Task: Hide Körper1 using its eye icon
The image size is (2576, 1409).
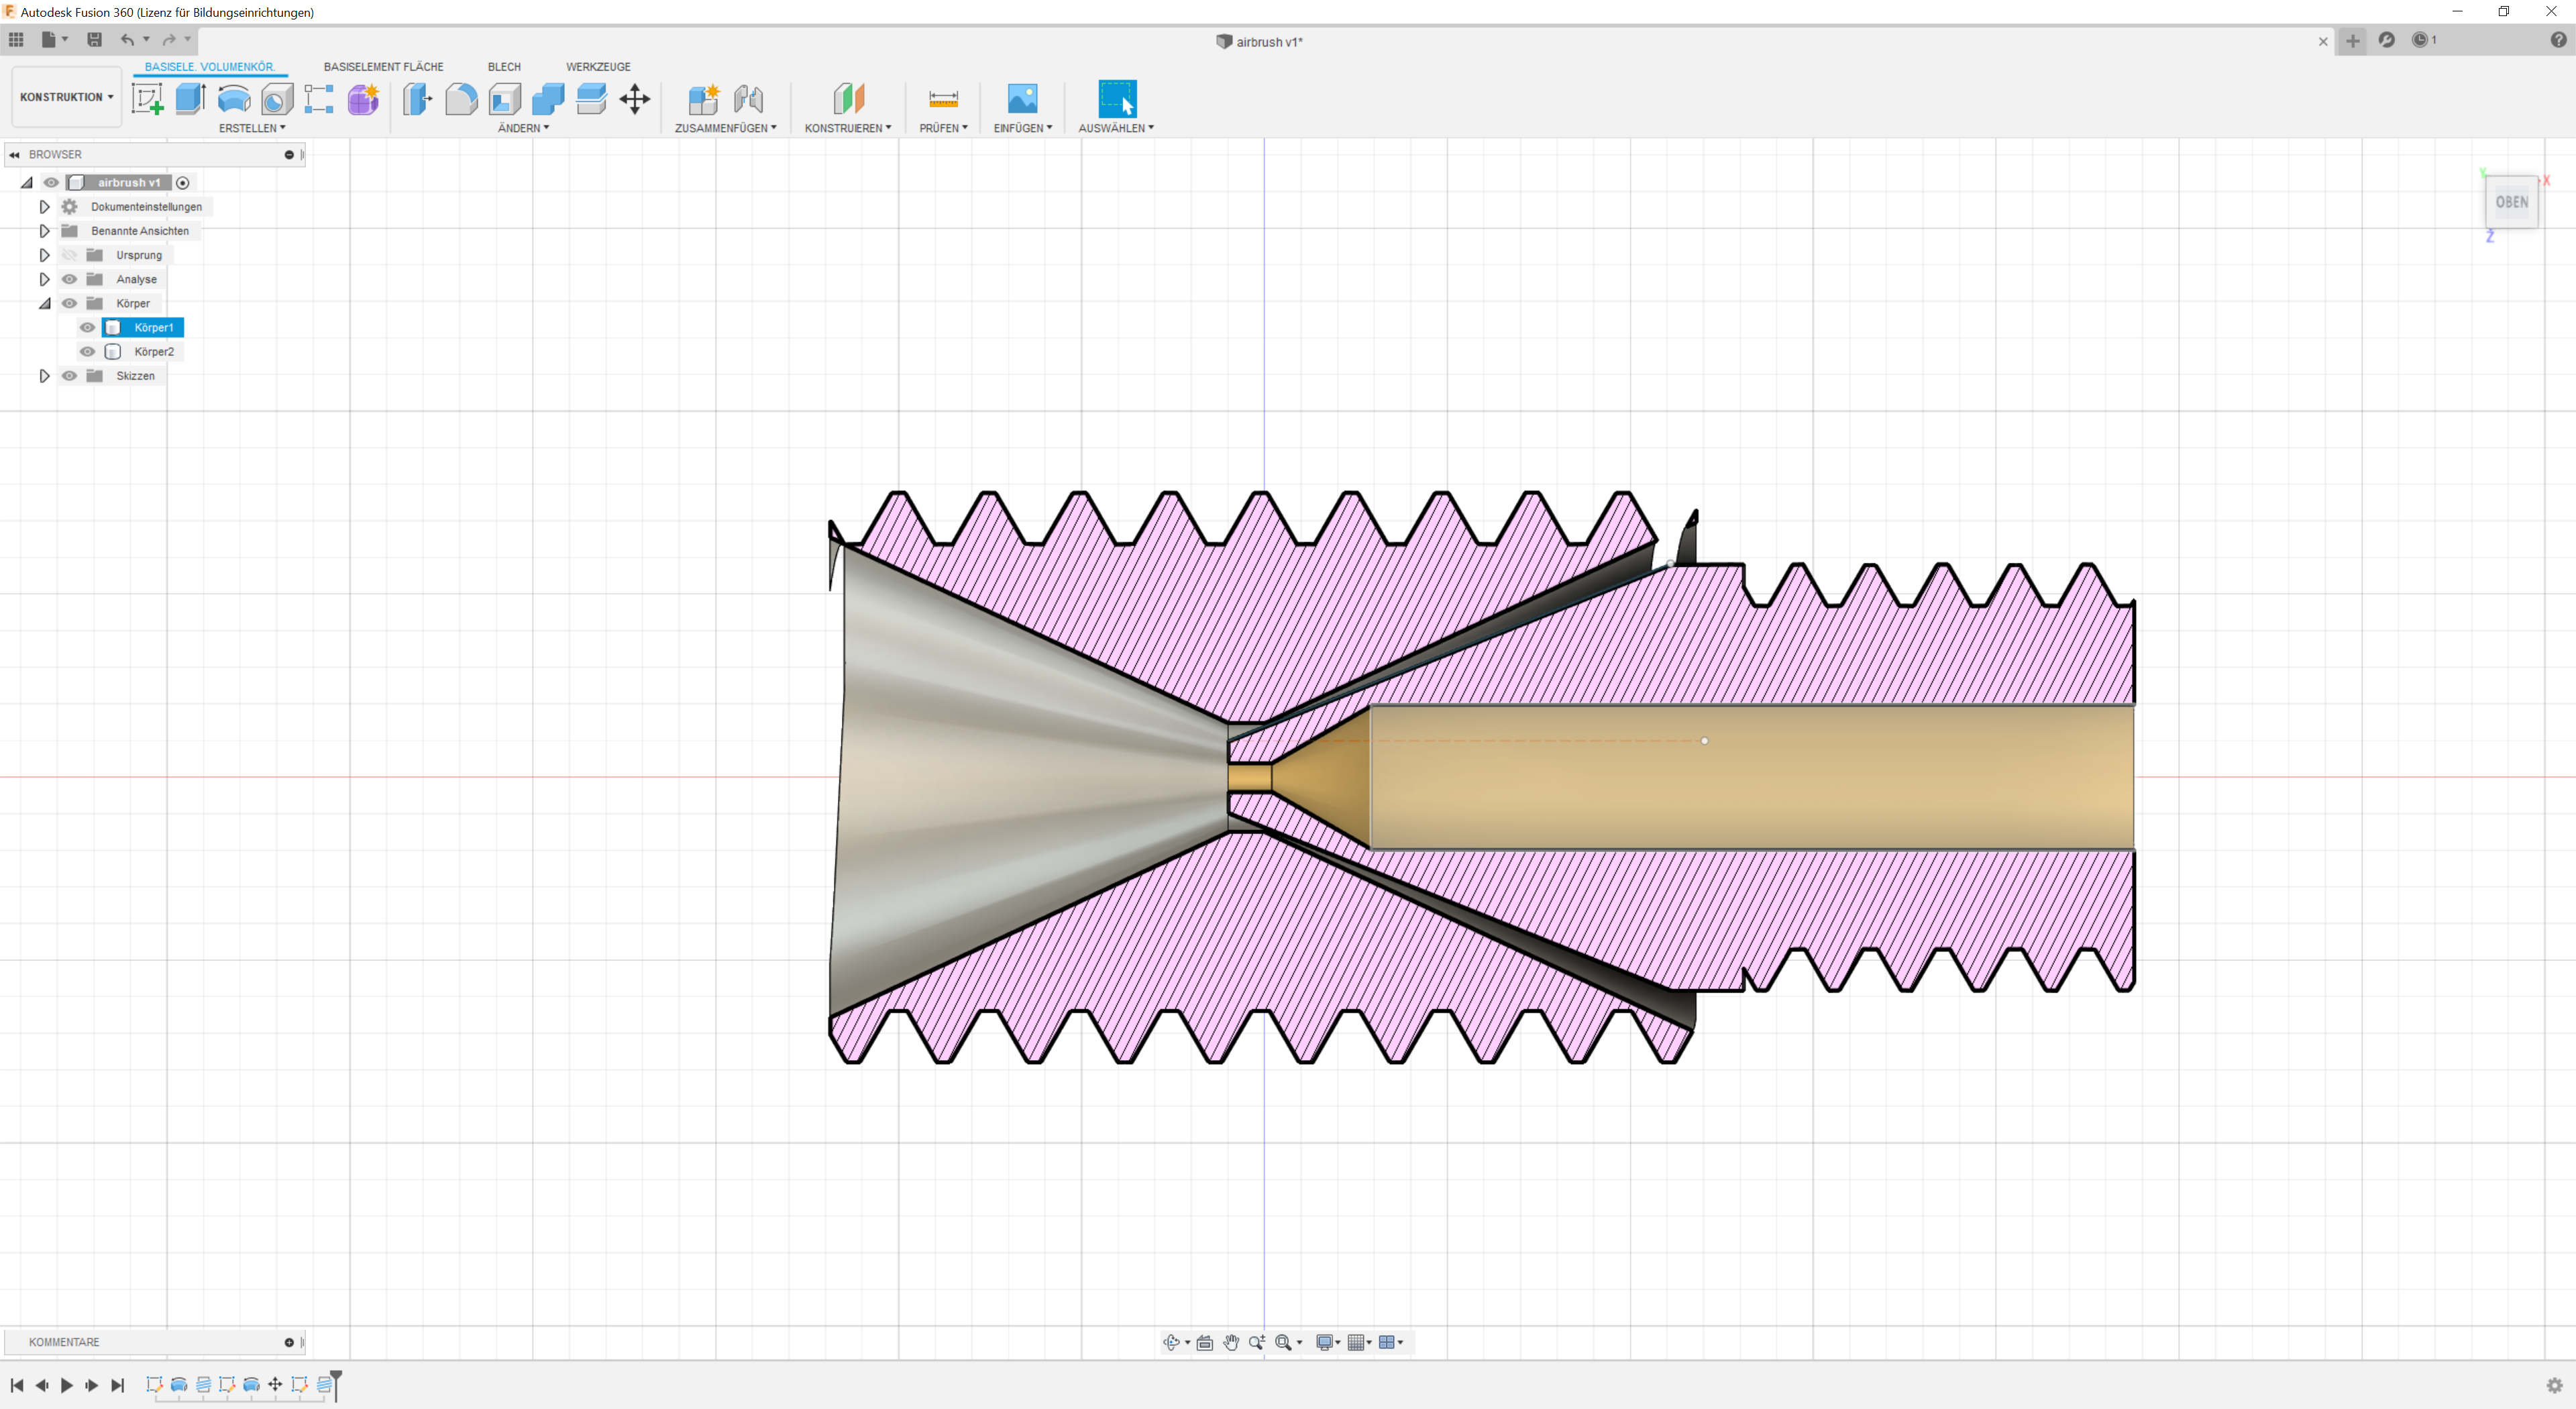Action: pyautogui.click(x=88, y=327)
